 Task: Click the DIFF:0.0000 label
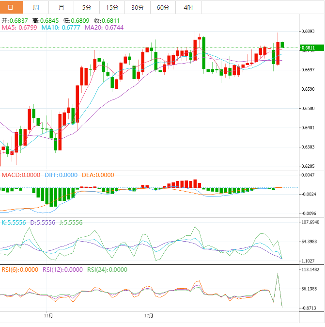61,175
